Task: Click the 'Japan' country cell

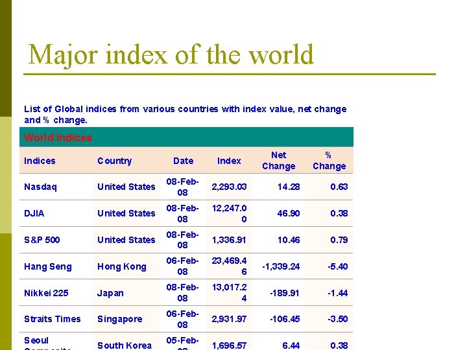Action: pyautogui.click(x=110, y=294)
